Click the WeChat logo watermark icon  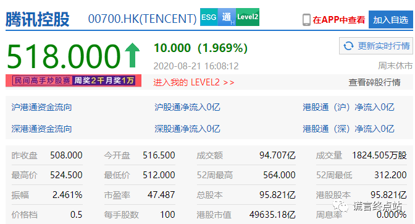(340, 205)
